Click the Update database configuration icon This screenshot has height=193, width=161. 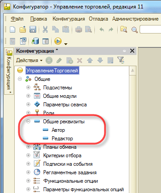coord(35,41)
